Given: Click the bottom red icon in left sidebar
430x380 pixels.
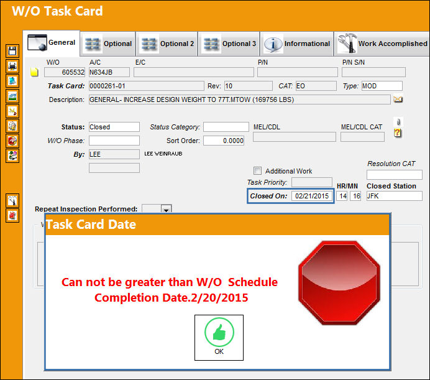Looking at the screenshot, I should tap(12, 216).
